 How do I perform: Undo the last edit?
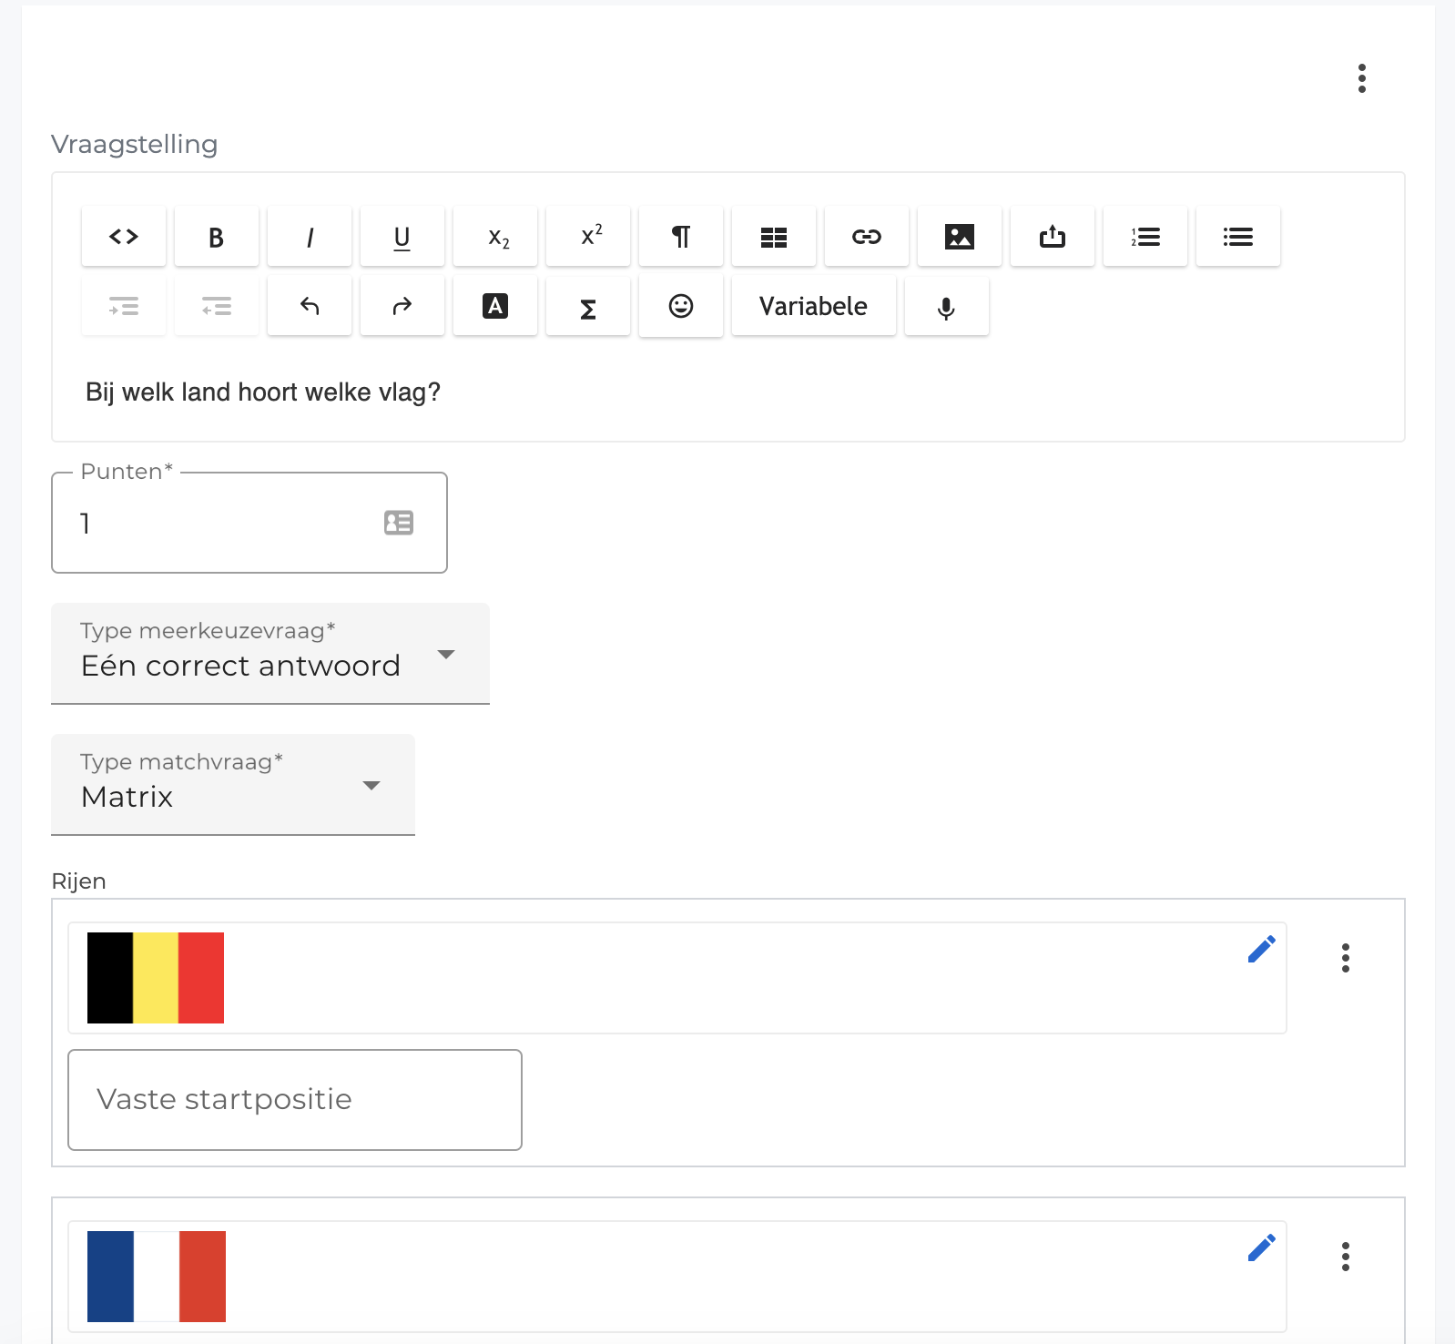point(310,306)
